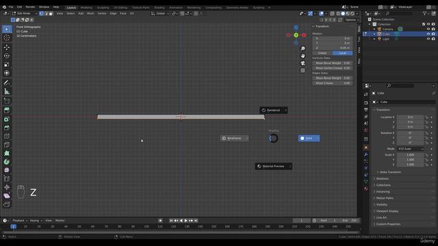Toggle the camera view icon
438x246 pixels.
pos(302,63)
